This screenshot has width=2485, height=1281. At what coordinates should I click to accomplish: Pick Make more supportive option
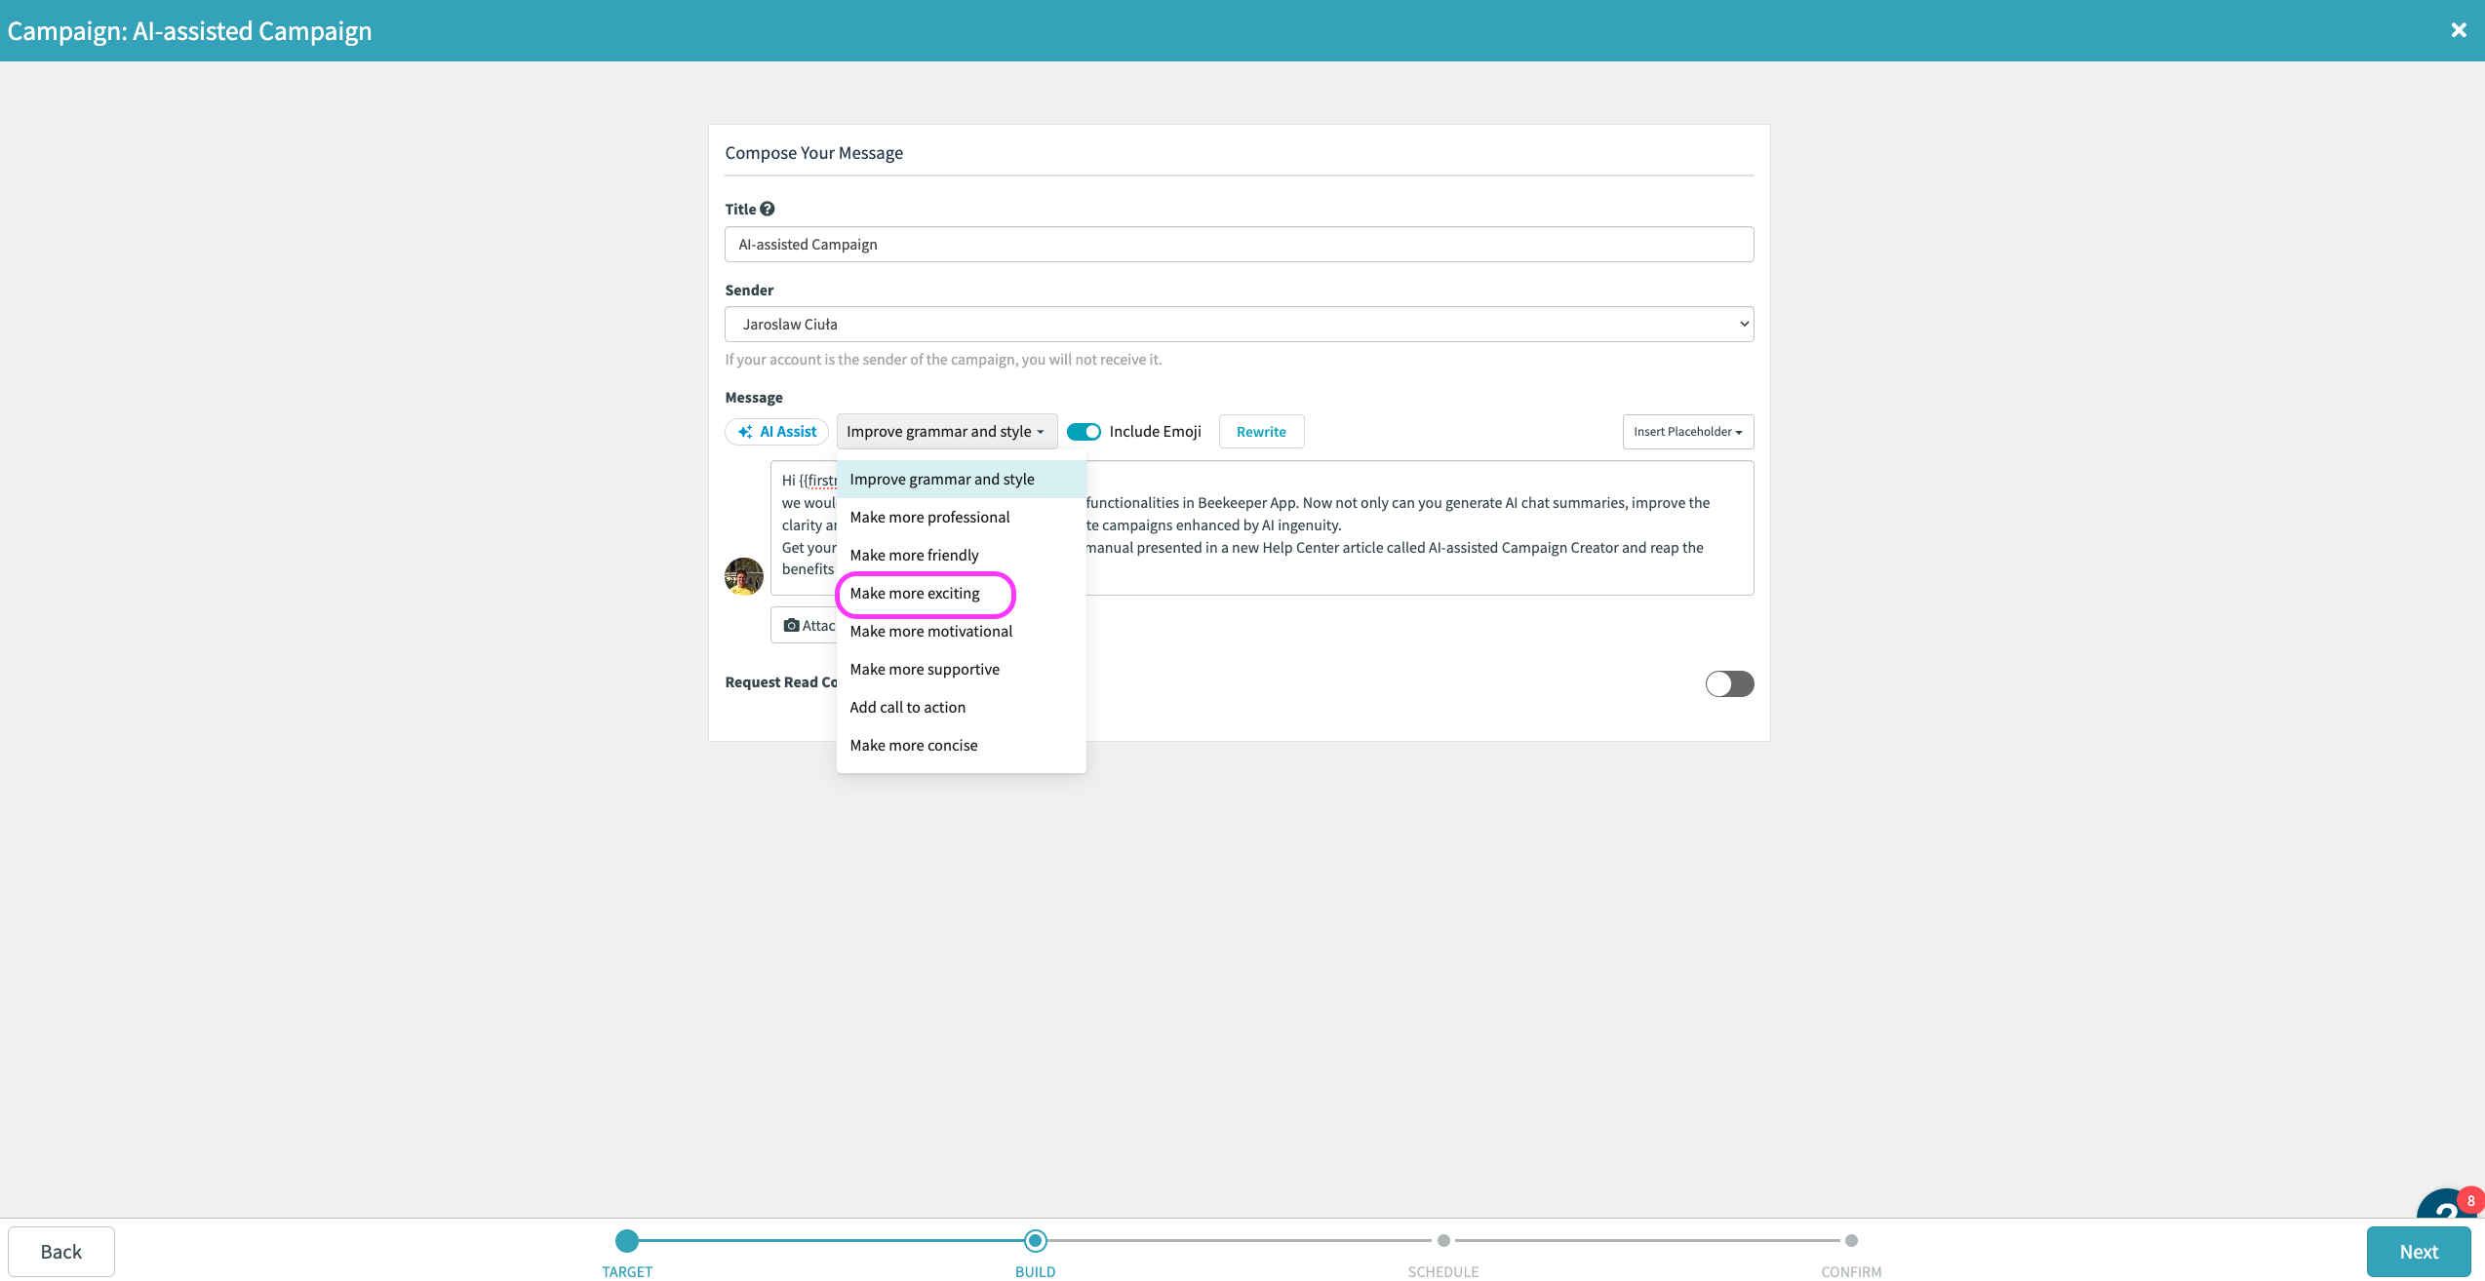961,670
